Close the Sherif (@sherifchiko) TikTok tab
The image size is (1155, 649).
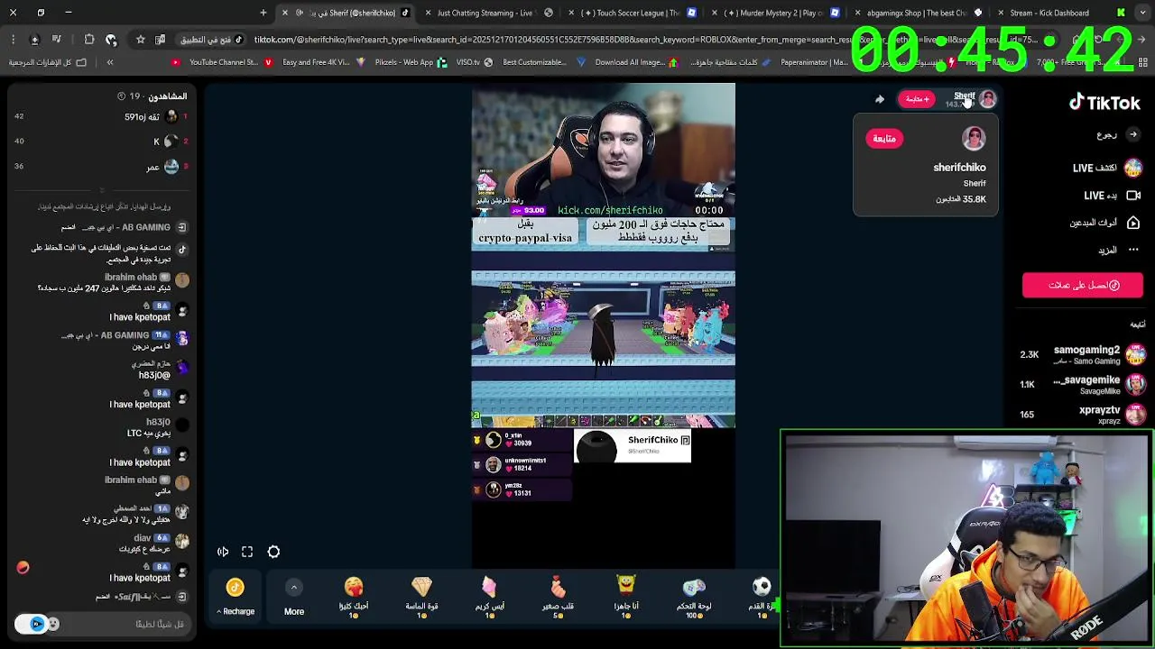click(x=285, y=13)
